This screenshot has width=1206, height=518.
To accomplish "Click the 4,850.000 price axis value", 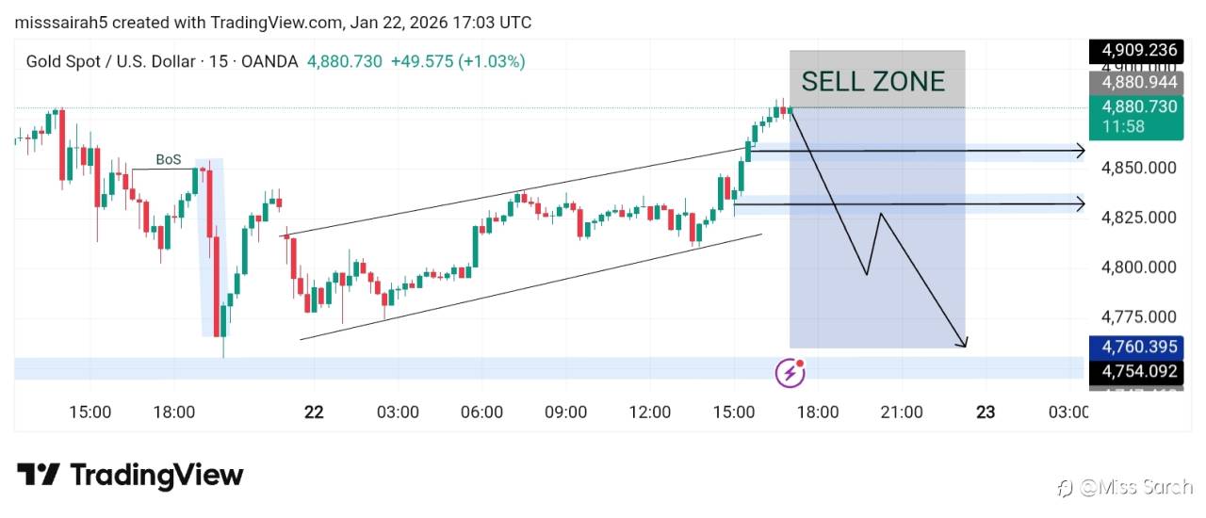I will point(1138,168).
